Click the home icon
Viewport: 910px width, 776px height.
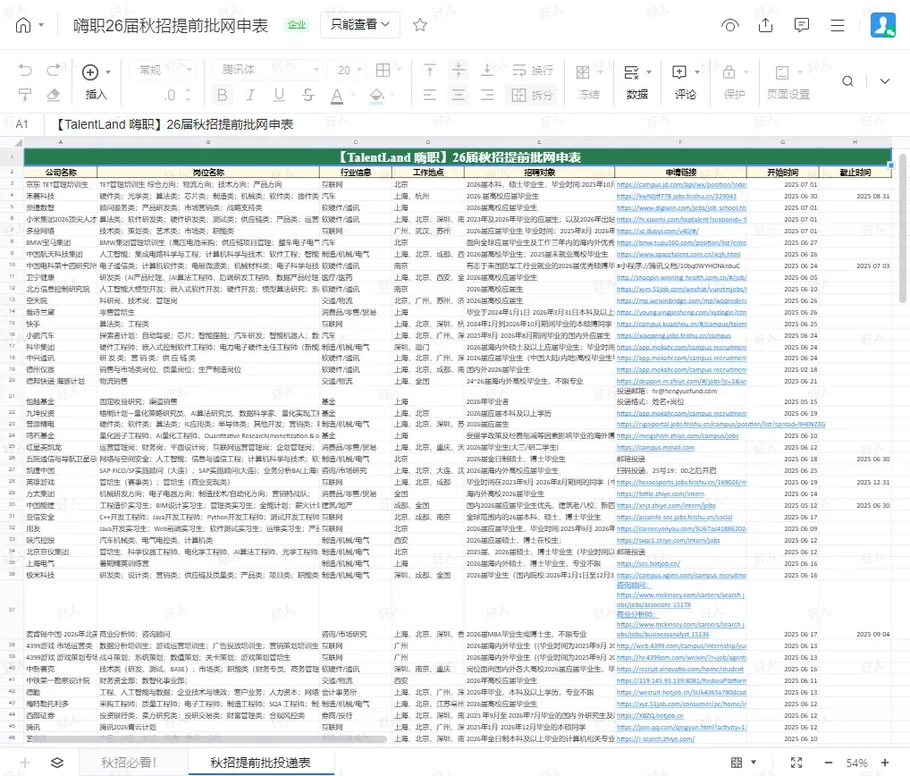click(x=23, y=25)
